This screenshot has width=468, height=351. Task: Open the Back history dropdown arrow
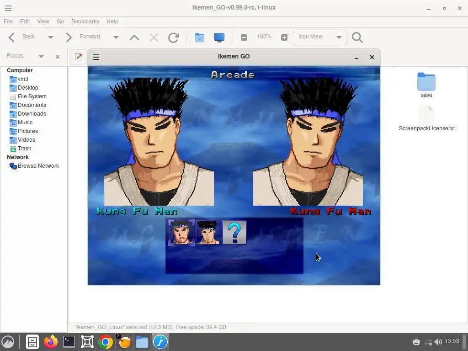(50, 37)
